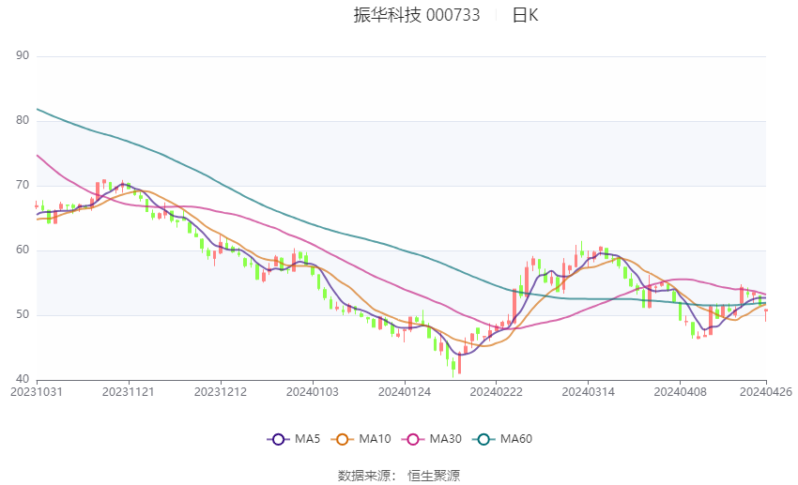The width and height of the screenshot is (798, 485).
Task: Click the 日K label in title
Action: (525, 15)
